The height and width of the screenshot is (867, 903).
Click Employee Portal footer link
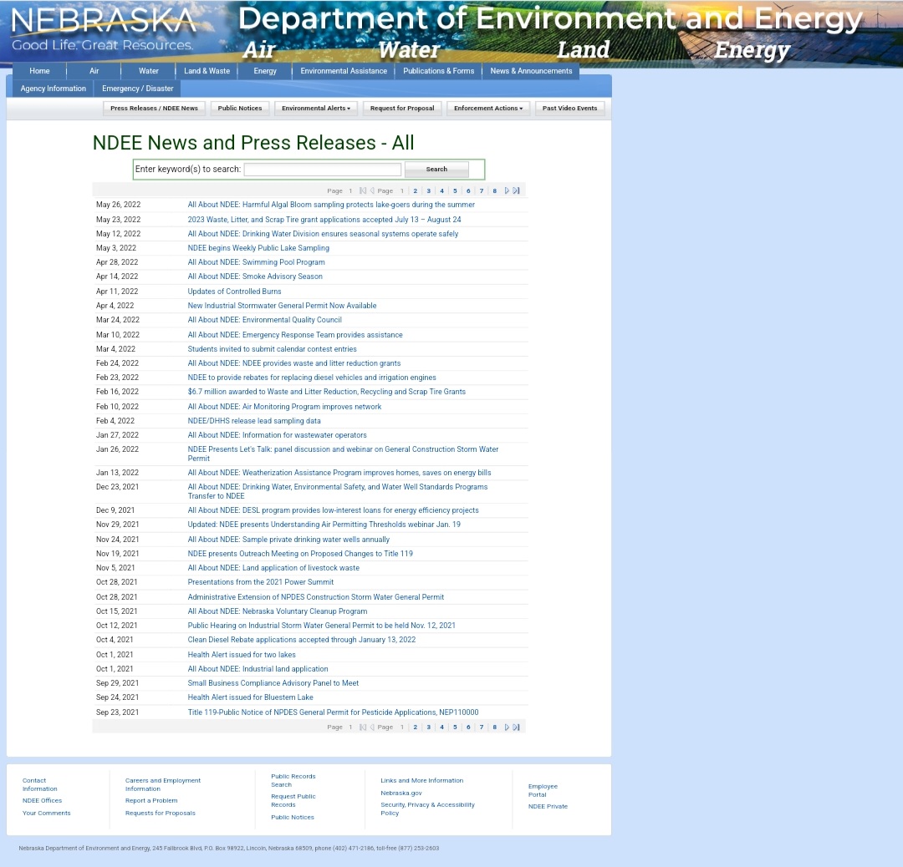pyautogui.click(x=543, y=790)
